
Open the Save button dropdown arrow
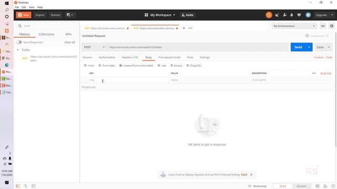[x=329, y=47]
